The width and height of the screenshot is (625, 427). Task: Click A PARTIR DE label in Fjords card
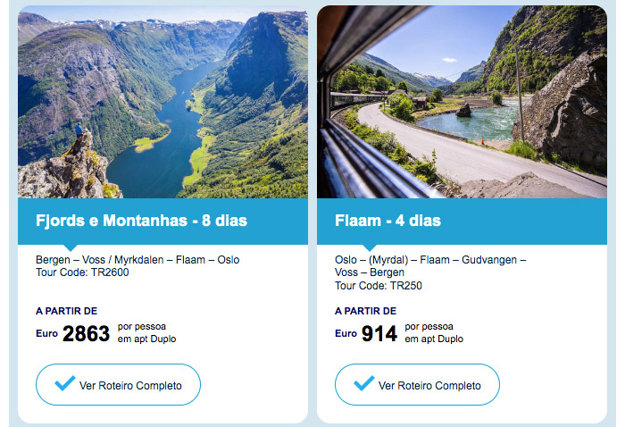(x=67, y=311)
